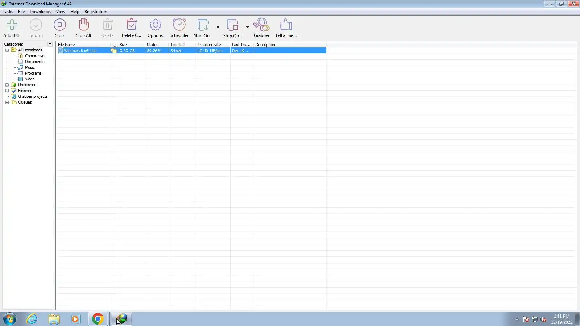The image size is (580, 326).
Task: Open the Windows Start menu
Action: click(x=10, y=319)
